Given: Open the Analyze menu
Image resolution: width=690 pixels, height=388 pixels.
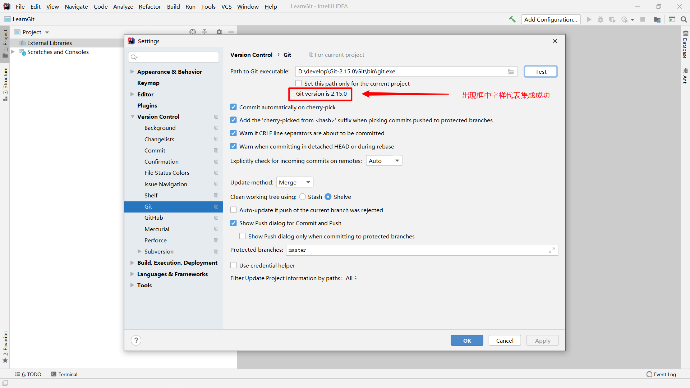Looking at the screenshot, I should click(x=123, y=6).
